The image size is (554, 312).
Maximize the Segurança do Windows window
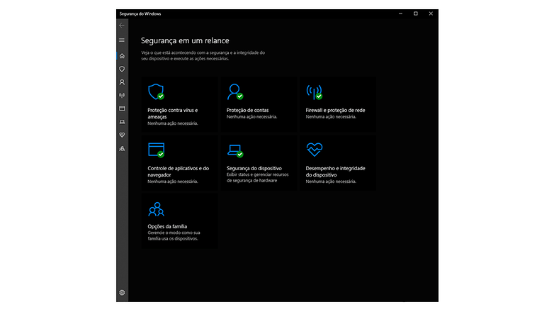[x=415, y=13]
